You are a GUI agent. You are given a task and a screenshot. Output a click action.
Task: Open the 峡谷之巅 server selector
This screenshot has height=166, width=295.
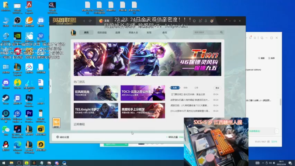(173, 137)
